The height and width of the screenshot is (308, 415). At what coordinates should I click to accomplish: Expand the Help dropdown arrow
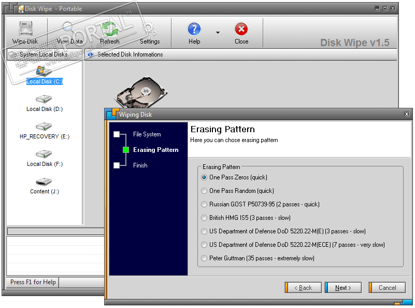click(218, 33)
